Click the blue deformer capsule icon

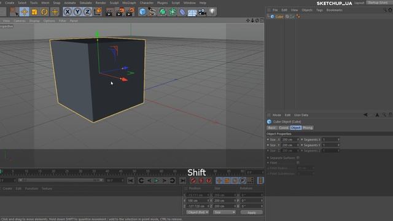pos(182,12)
